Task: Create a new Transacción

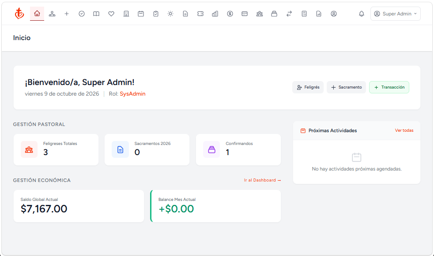Action: [x=389, y=87]
